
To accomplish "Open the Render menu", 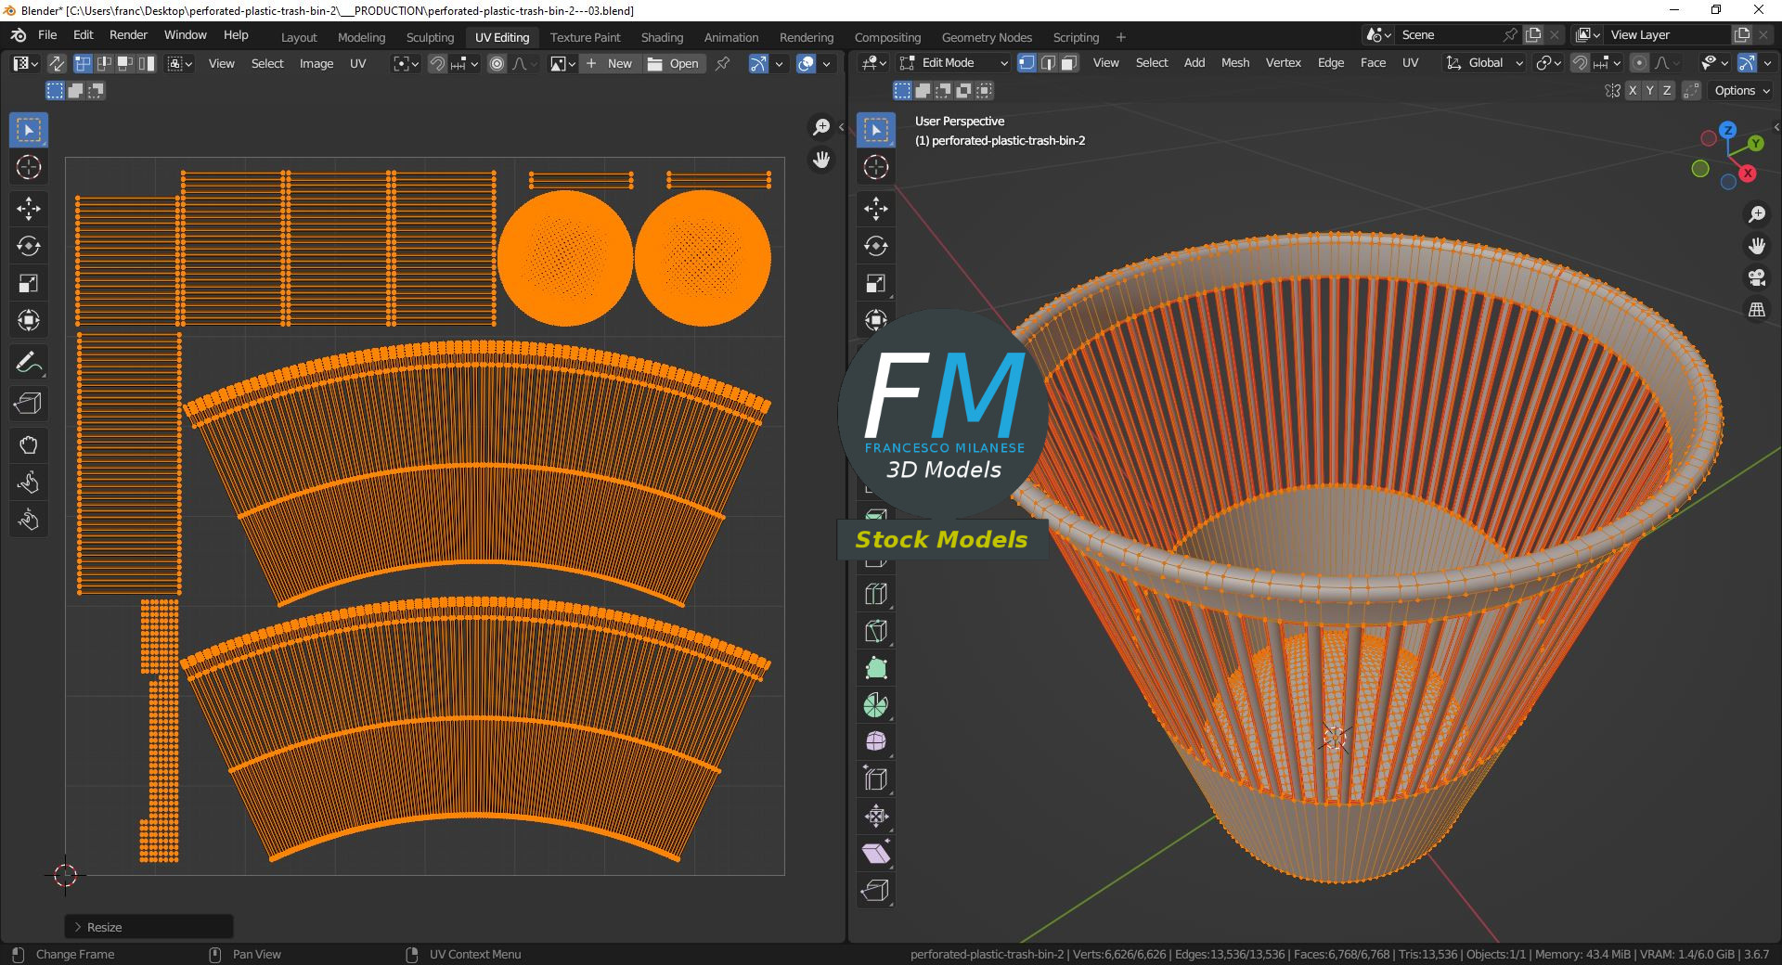I will (x=128, y=34).
